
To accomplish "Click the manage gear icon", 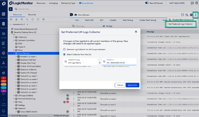I will point(191,15).
